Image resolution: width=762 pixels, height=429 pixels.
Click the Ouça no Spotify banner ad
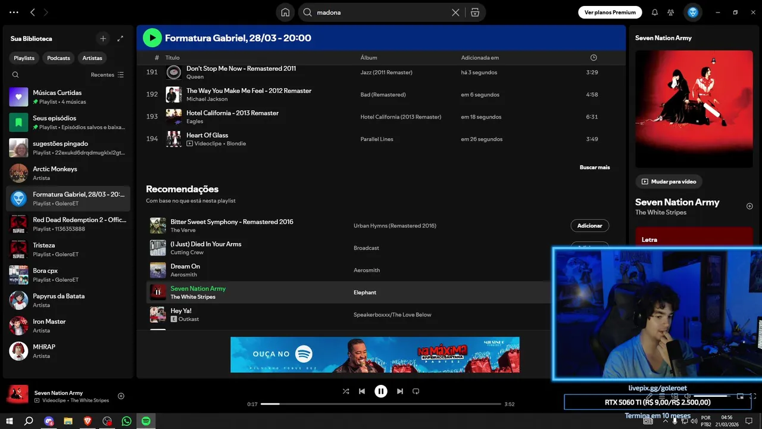click(x=375, y=355)
